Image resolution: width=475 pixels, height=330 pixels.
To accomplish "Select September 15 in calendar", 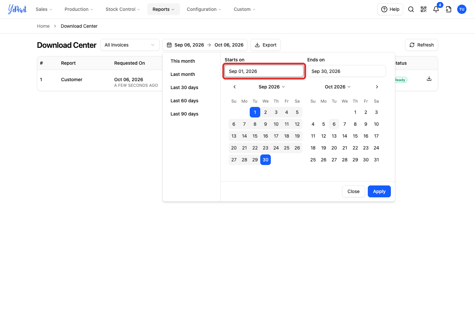I will click(255, 136).
